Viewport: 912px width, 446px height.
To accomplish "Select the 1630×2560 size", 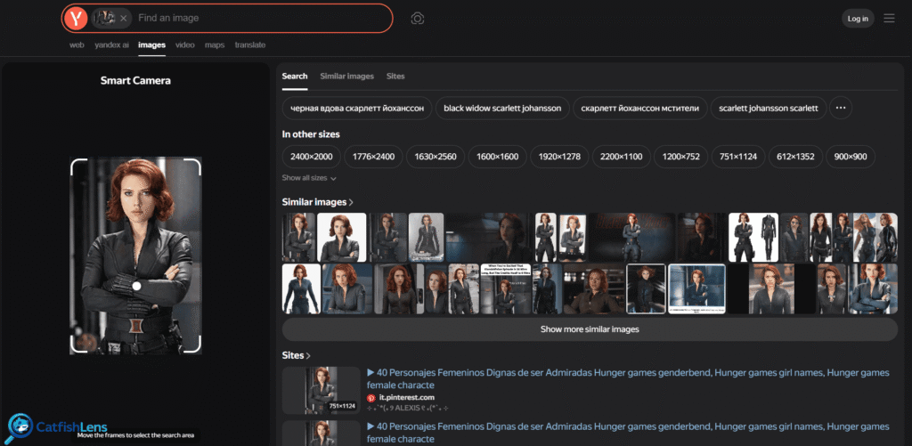I will point(435,157).
